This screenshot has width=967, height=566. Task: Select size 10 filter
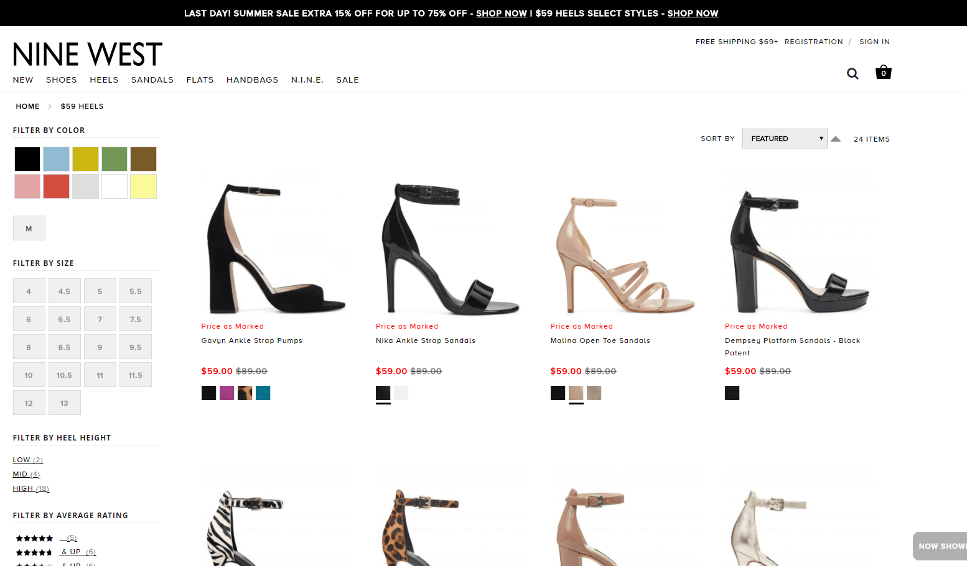point(29,375)
